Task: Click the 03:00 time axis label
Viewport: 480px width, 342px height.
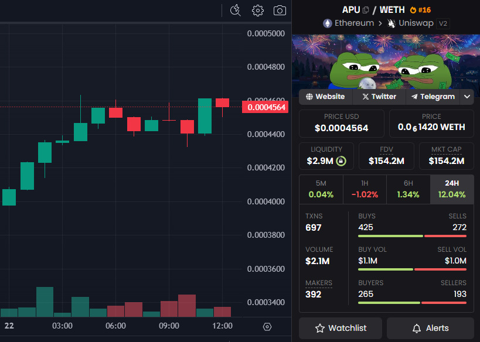Action: [x=63, y=326]
